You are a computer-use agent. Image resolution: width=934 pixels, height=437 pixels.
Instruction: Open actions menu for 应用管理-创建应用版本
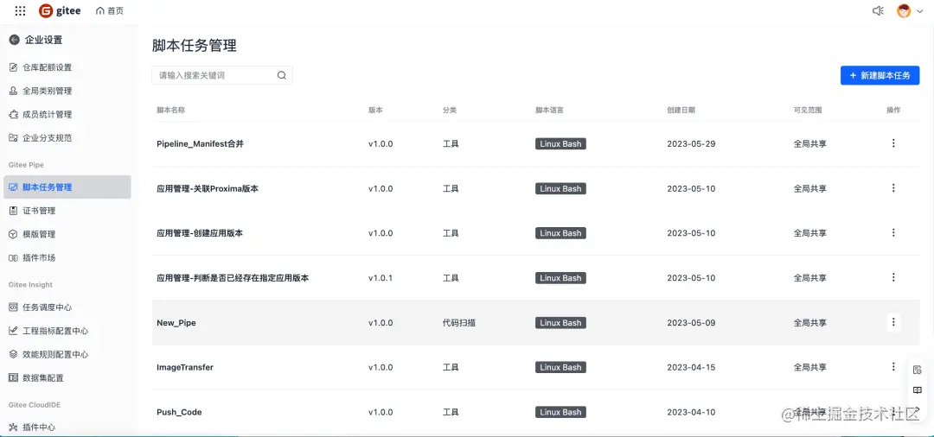[x=892, y=232]
